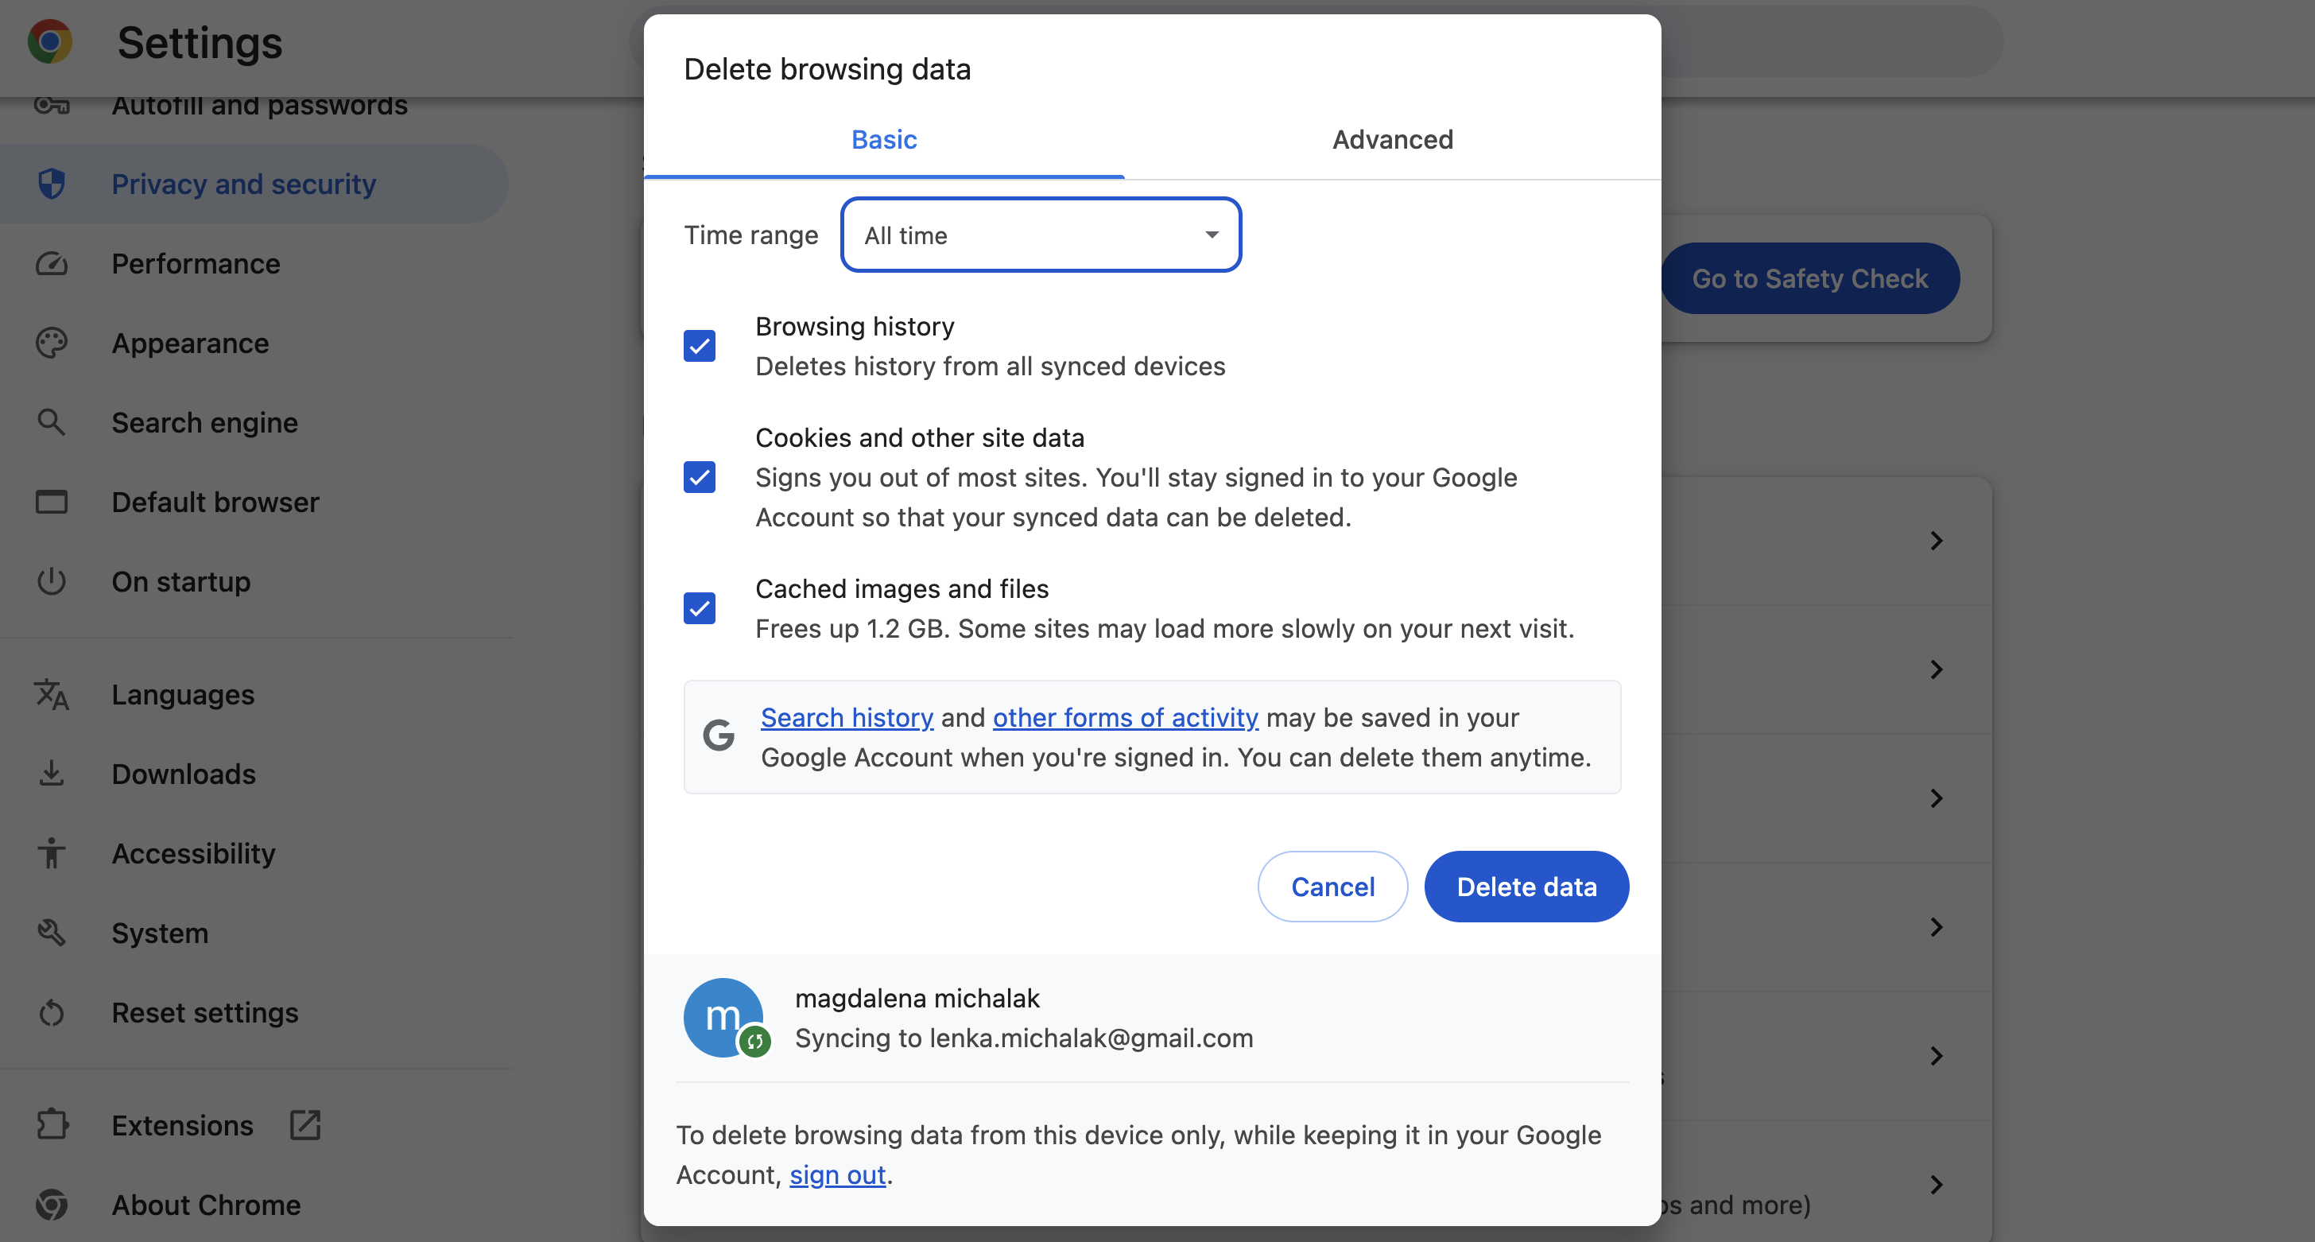Viewport: 2315px width, 1242px height.
Task: Switch to the Advanced tab
Action: 1392,139
